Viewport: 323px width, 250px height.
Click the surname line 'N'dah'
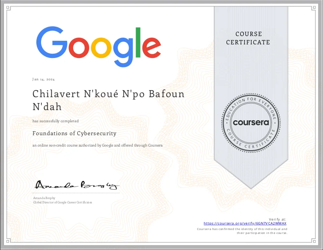coord(47,107)
